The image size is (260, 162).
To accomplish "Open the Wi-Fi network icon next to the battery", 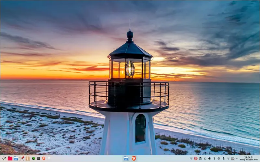I will point(228,158).
